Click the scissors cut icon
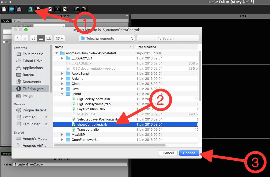Image resolution: width=270 pixels, height=177 pixels. (x=57, y=9)
